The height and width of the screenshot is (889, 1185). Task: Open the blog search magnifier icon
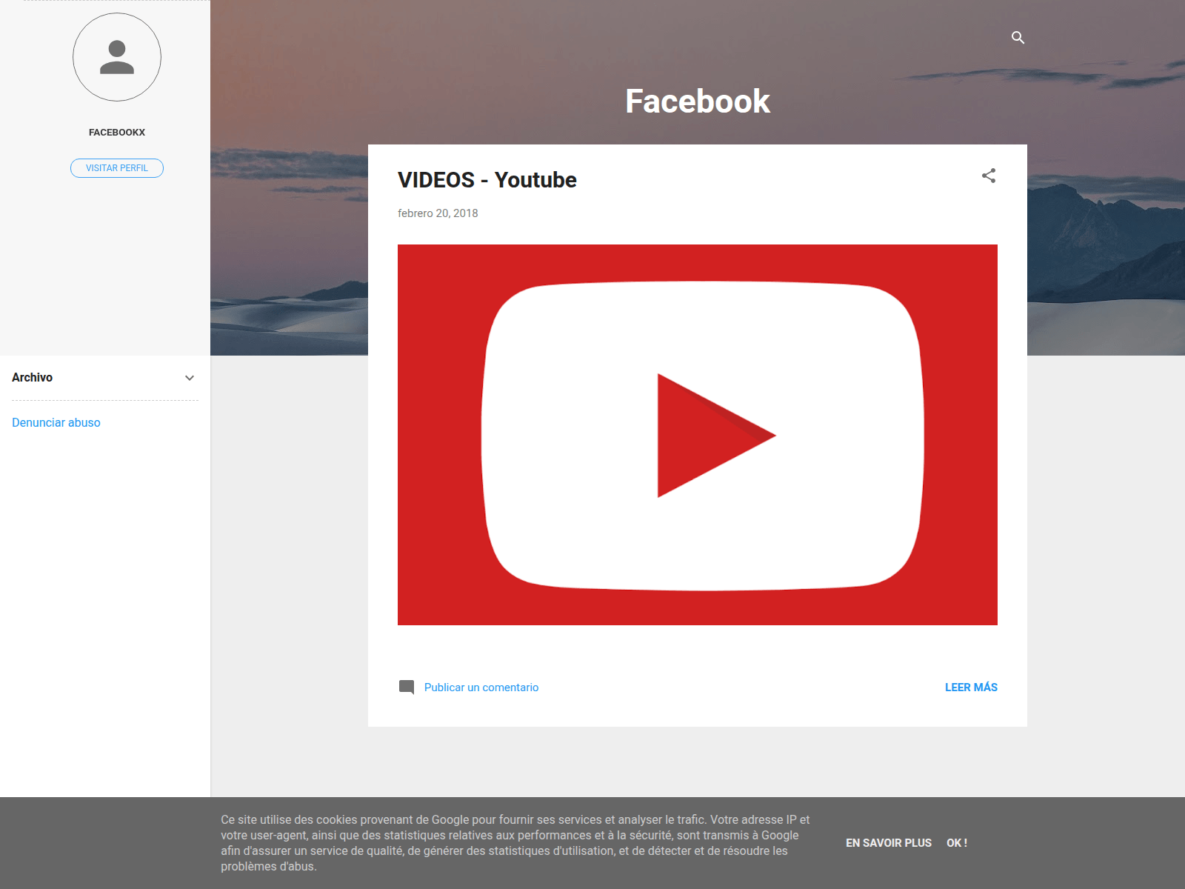pyautogui.click(x=1018, y=38)
